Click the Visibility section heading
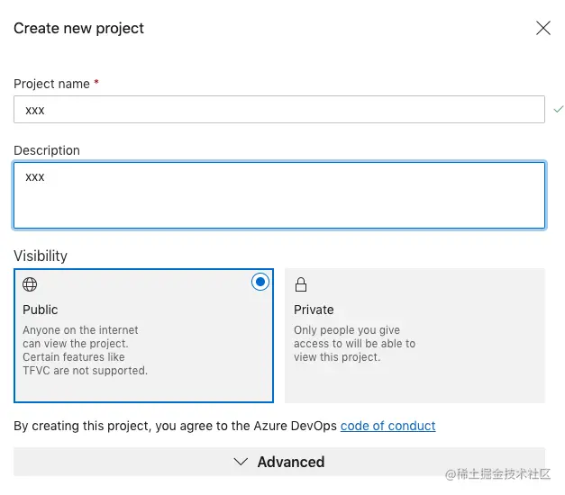Viewport: 565px width, 495px height. (x=41, y=256)
